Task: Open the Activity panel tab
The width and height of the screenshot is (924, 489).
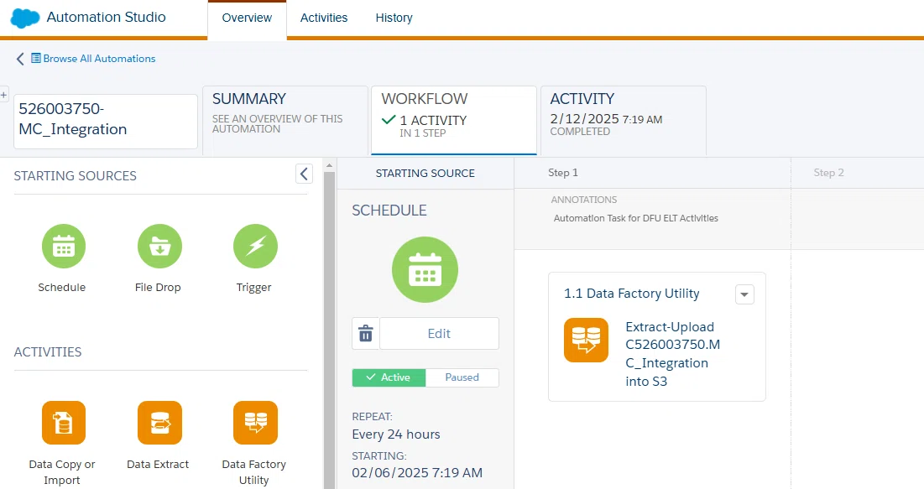Action: (x=624, y=120)
